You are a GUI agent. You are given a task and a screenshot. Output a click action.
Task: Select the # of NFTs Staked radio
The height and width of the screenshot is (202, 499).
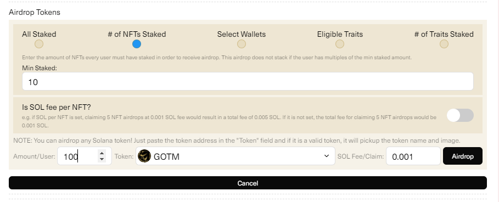coord(137,44)
